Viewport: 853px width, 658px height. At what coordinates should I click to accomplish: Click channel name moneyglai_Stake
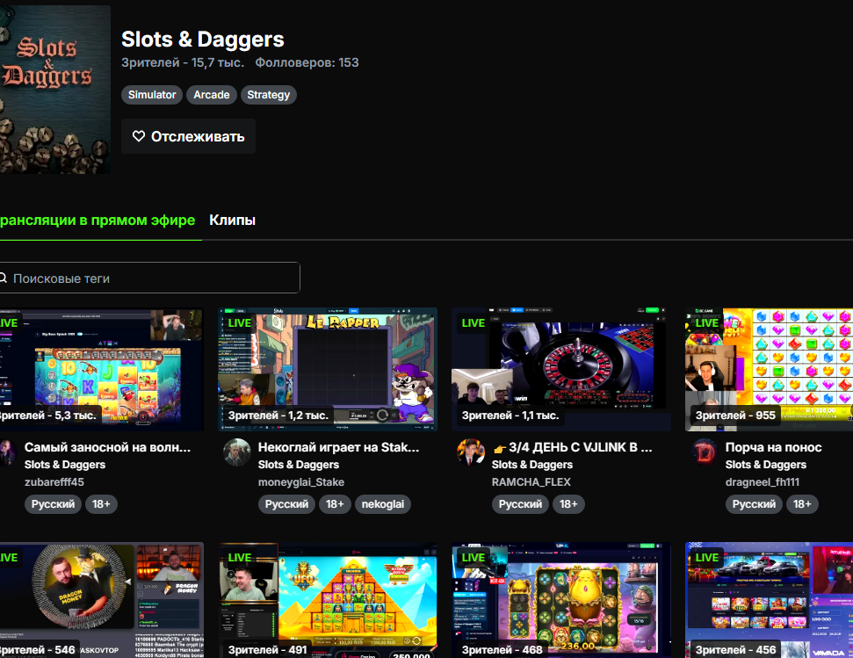300,481
